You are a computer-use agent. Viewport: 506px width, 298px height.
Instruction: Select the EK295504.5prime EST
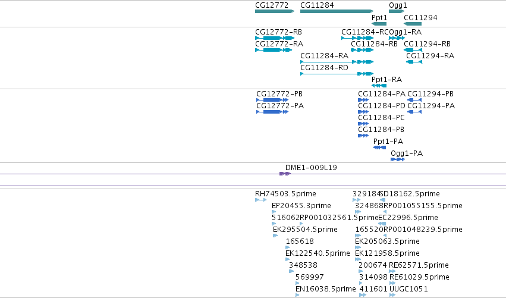275,236
